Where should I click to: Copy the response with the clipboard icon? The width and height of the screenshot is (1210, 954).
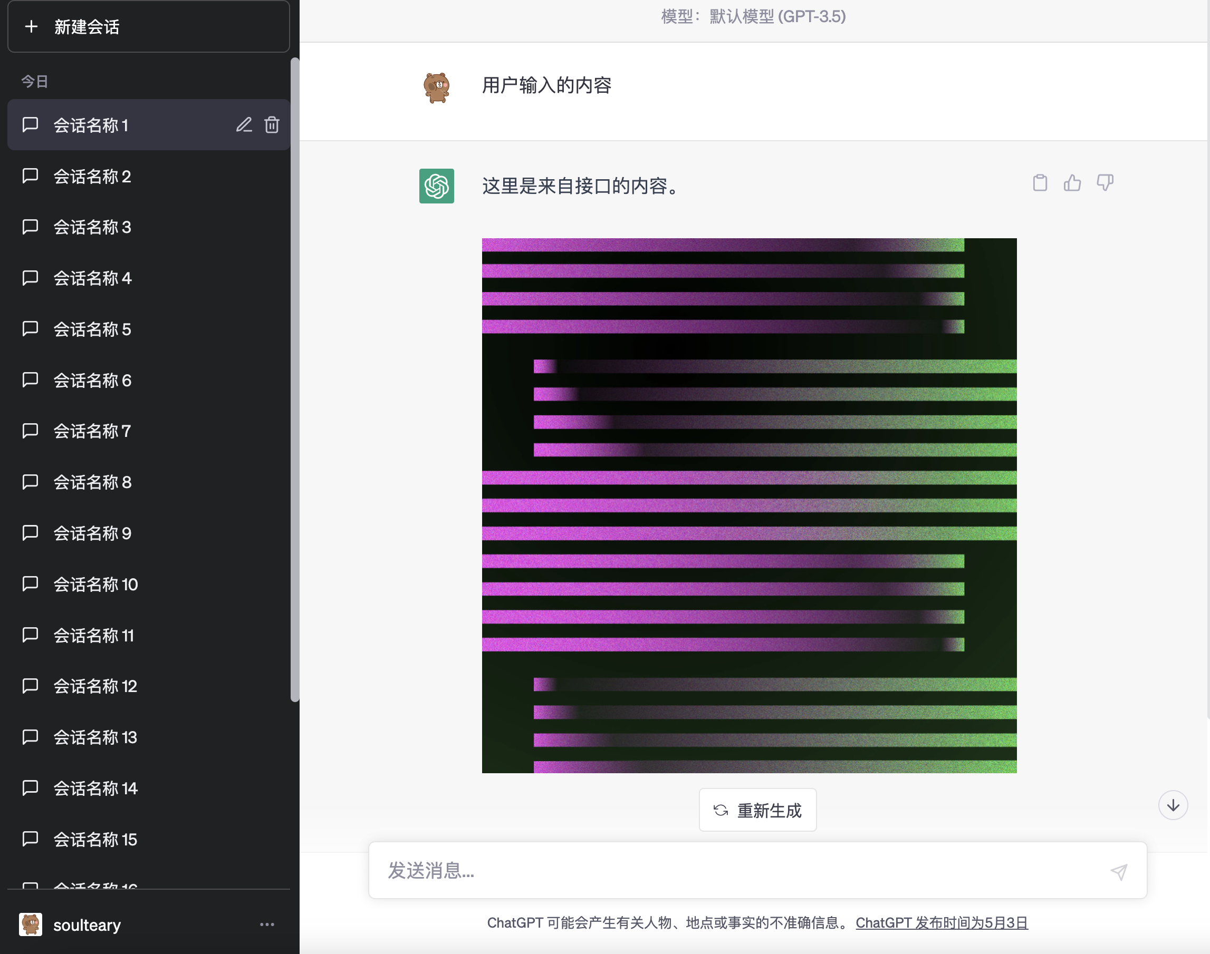(1040, 183)
